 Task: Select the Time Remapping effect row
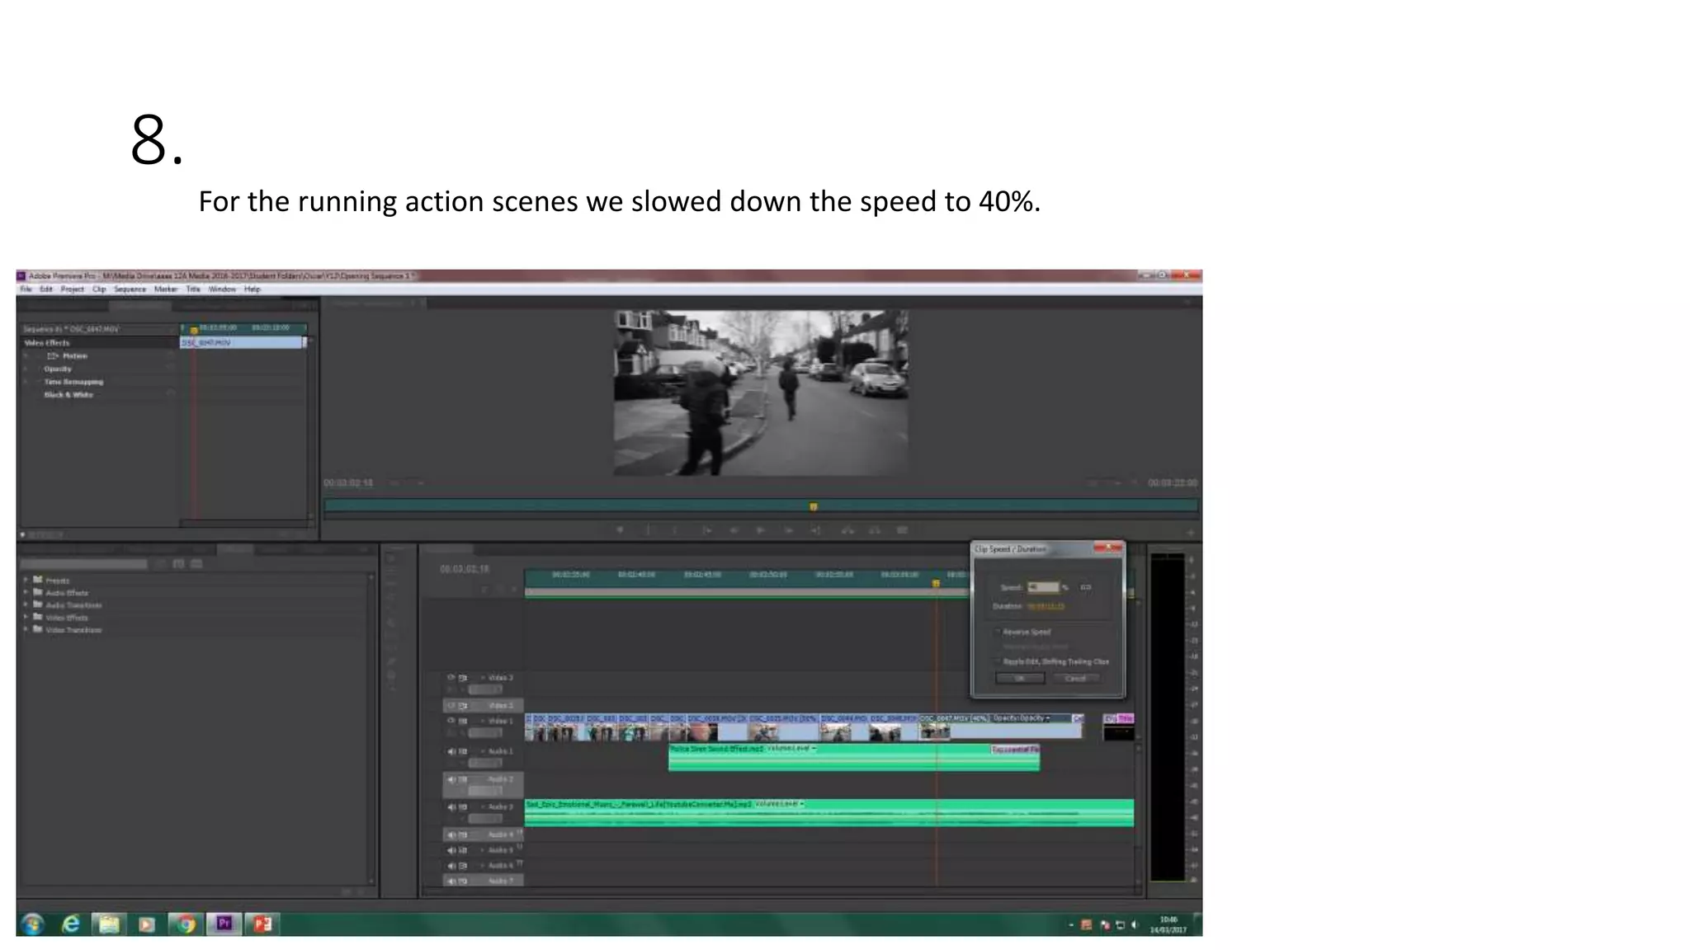(x=98, y=382)
